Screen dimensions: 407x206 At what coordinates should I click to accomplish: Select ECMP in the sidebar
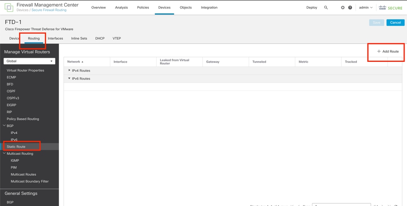(x=11, y=77)
